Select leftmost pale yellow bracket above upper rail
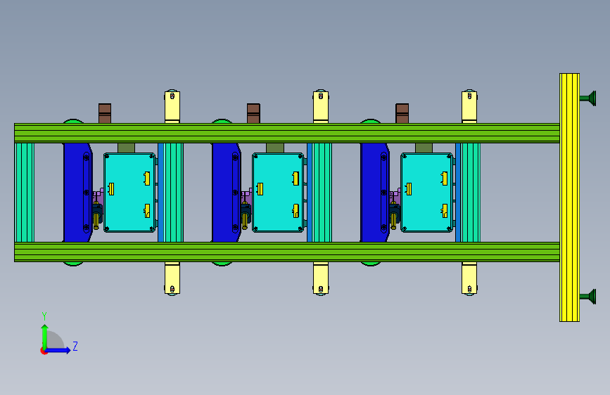 point(172,107)
